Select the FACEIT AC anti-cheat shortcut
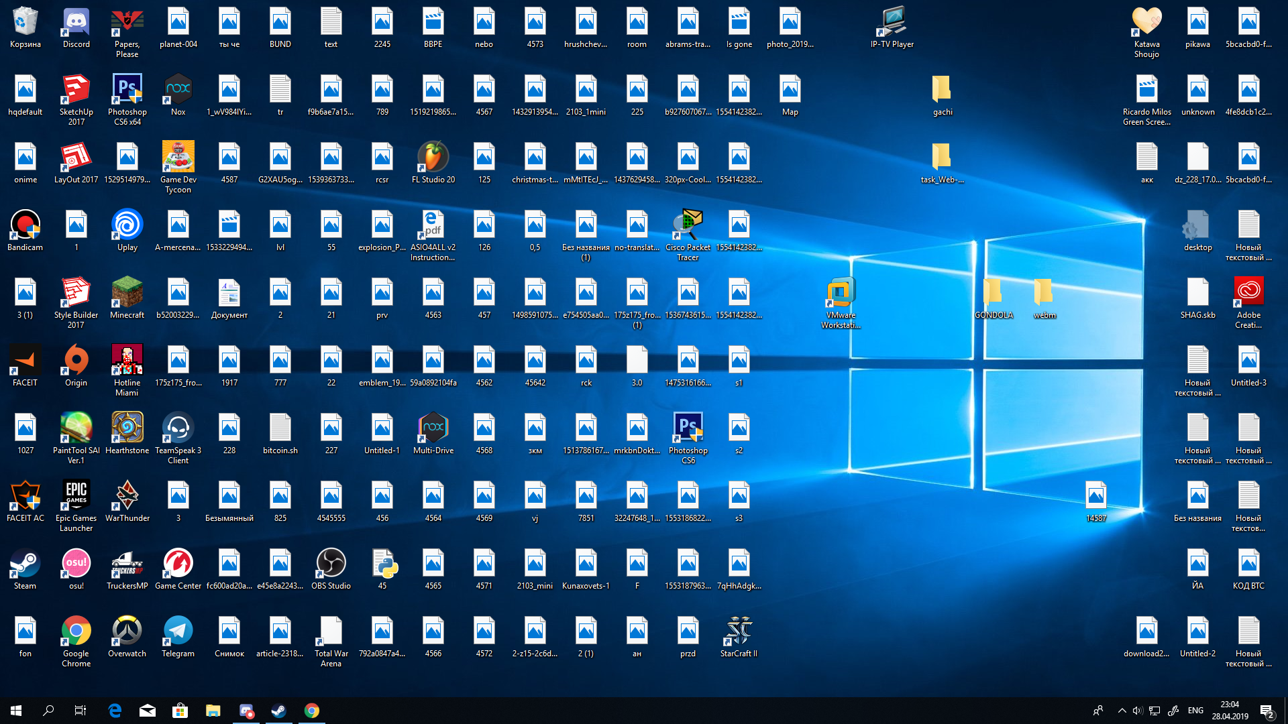 25,502
